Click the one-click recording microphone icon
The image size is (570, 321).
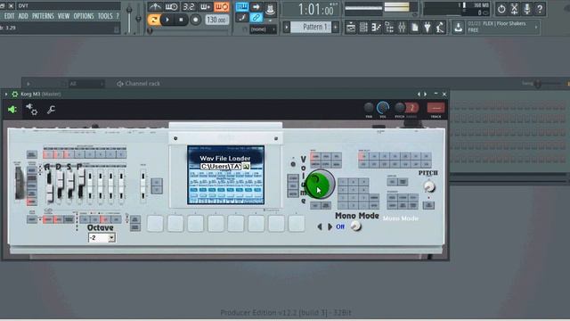point(526,9)
